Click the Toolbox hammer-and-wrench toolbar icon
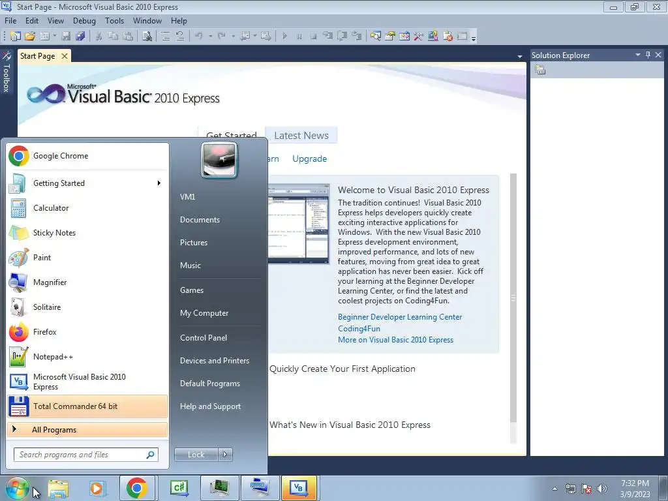This screenshot has width=668, height=501. 419,37
